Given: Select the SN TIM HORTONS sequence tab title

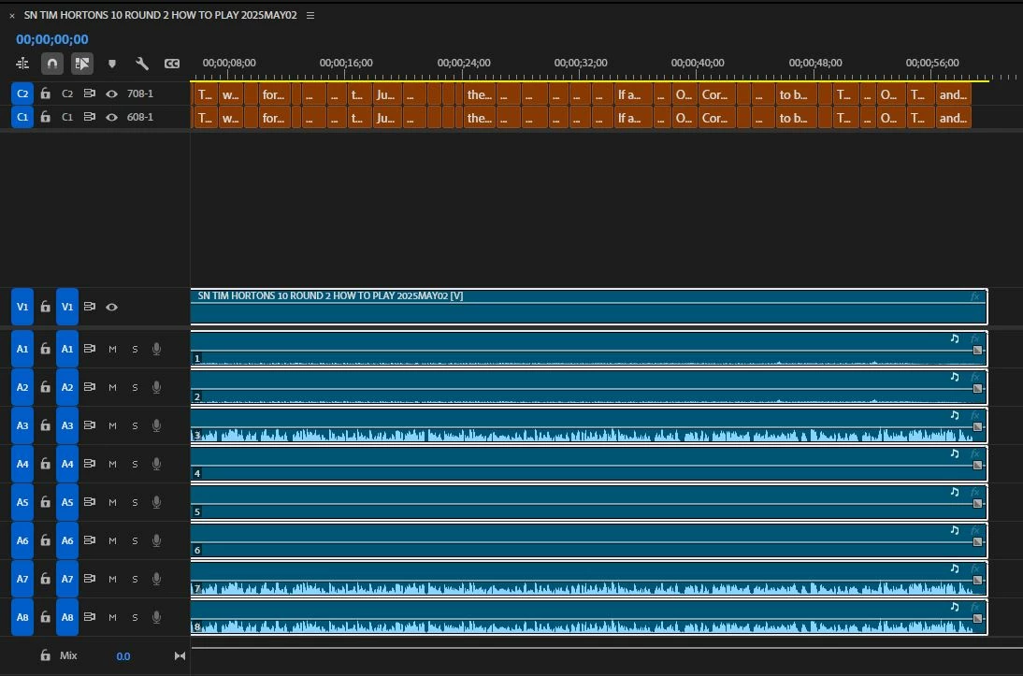Looking at the screenshot, I should [x=161, y=15].
